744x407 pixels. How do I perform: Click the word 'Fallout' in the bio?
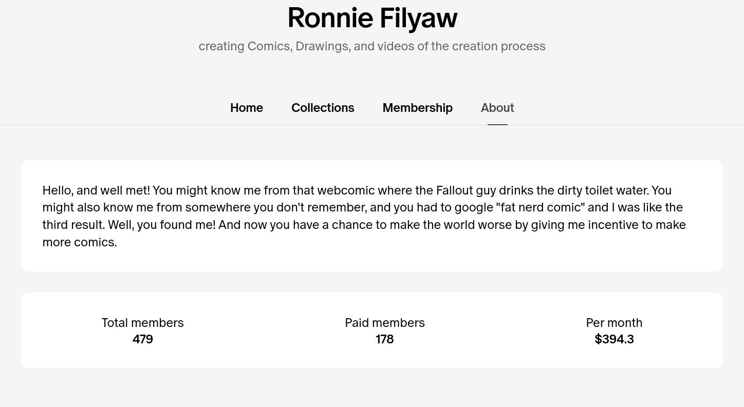(454, 190)
